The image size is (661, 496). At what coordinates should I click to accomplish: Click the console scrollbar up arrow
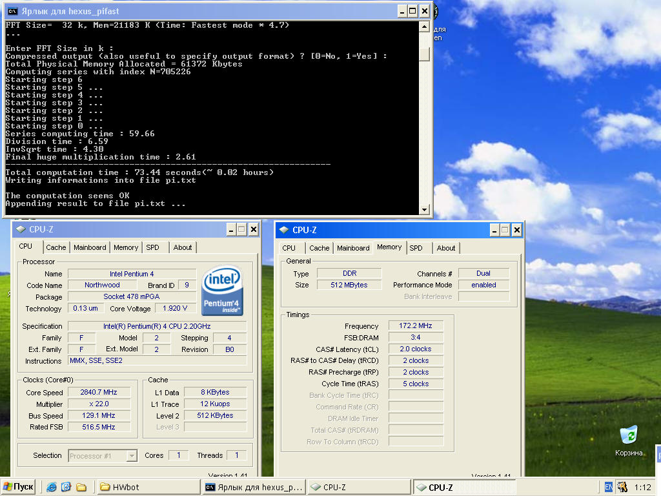[x=424, y=27]
